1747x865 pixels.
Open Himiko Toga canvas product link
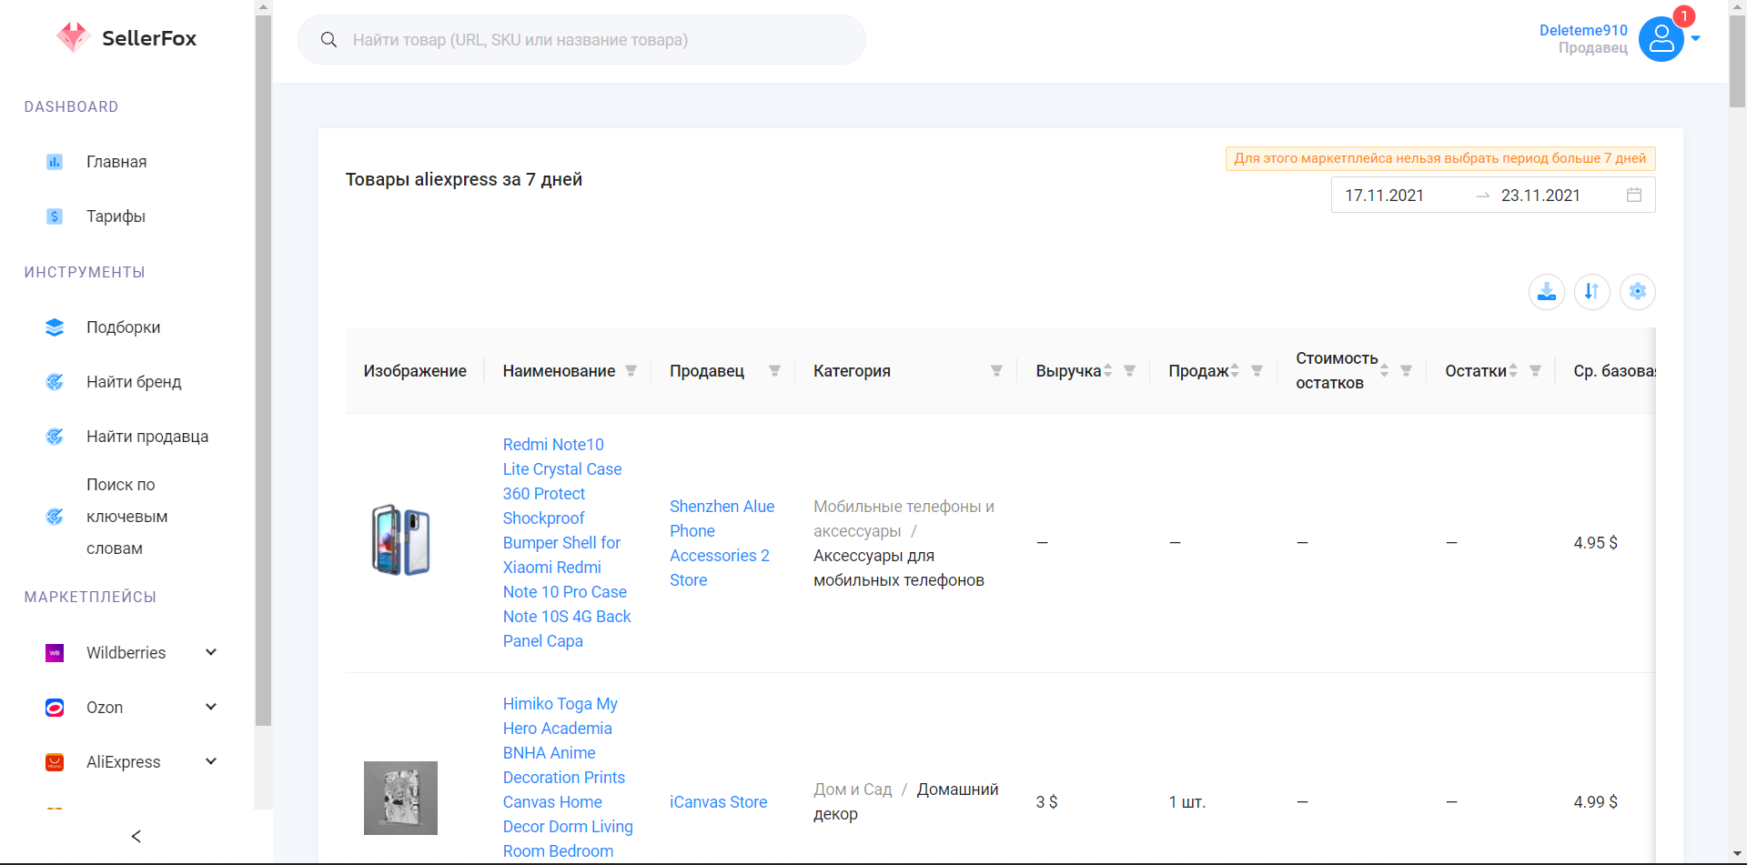coord(568,778)
